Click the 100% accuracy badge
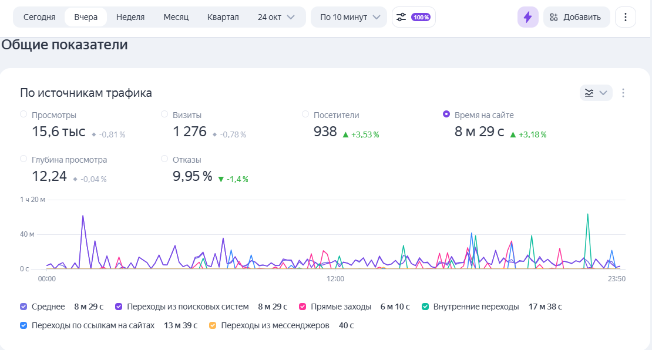 (421, 17)
